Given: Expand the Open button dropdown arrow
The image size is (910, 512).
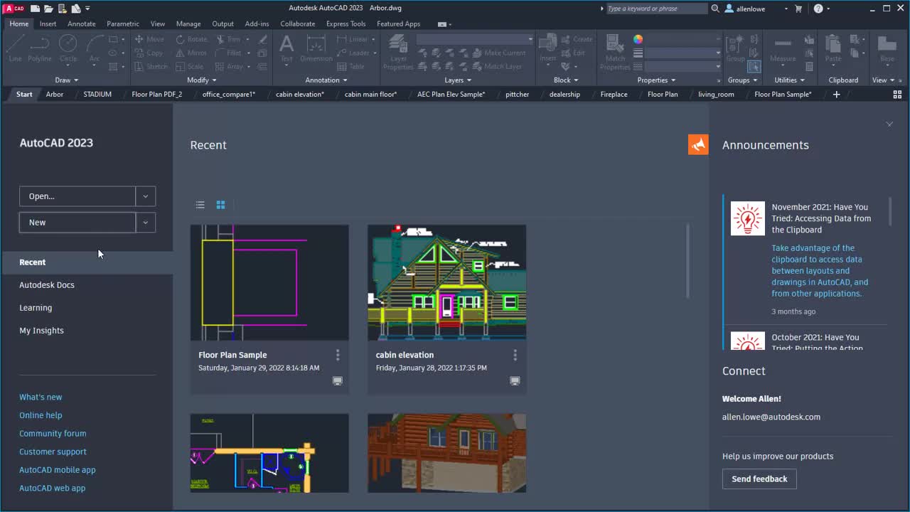Looking at the screenshot, I should click(146, 196).
